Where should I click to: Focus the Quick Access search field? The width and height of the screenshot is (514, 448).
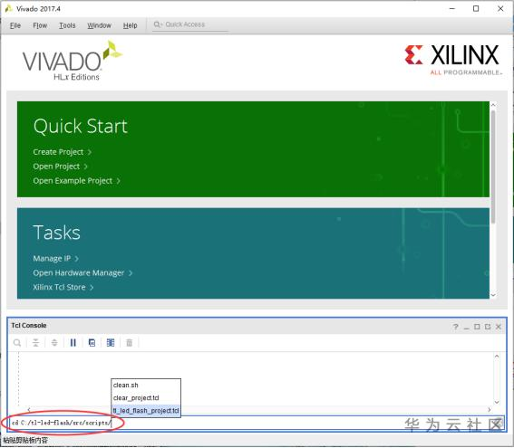pos(190,24)
